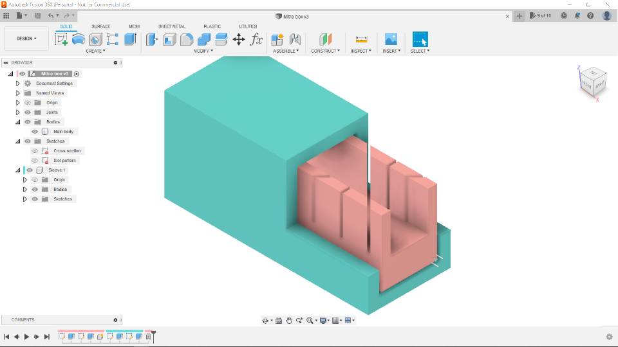The image size is (618, 347).
Task: Open the notifications bell
Action: [577, 15]
